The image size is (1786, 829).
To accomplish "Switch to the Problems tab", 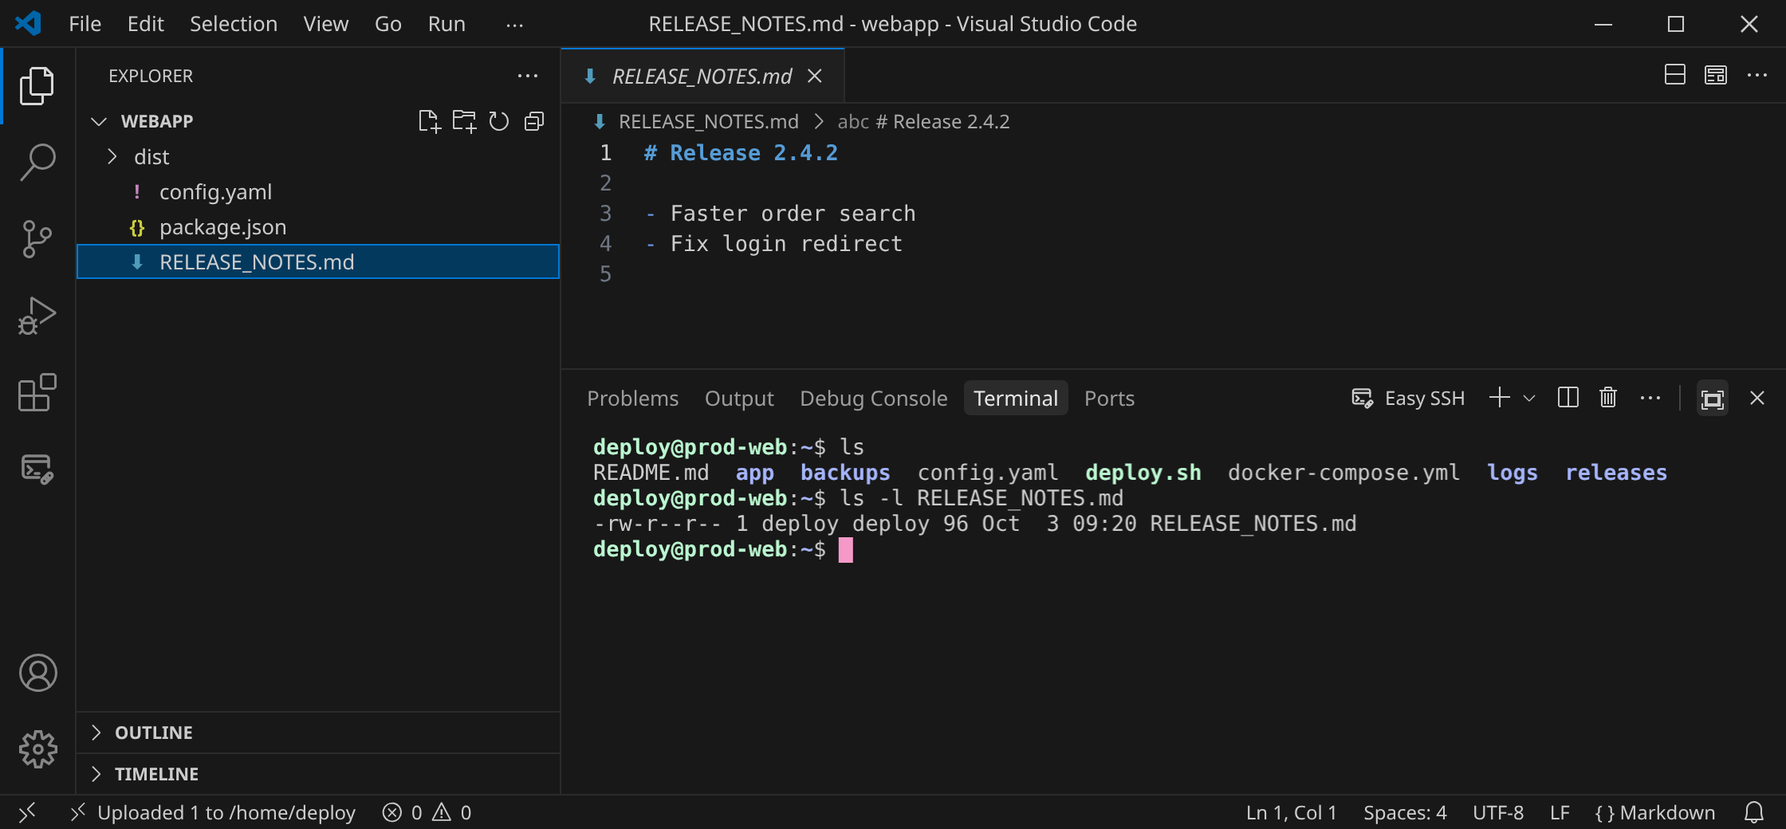I will [x=633, y=398].
